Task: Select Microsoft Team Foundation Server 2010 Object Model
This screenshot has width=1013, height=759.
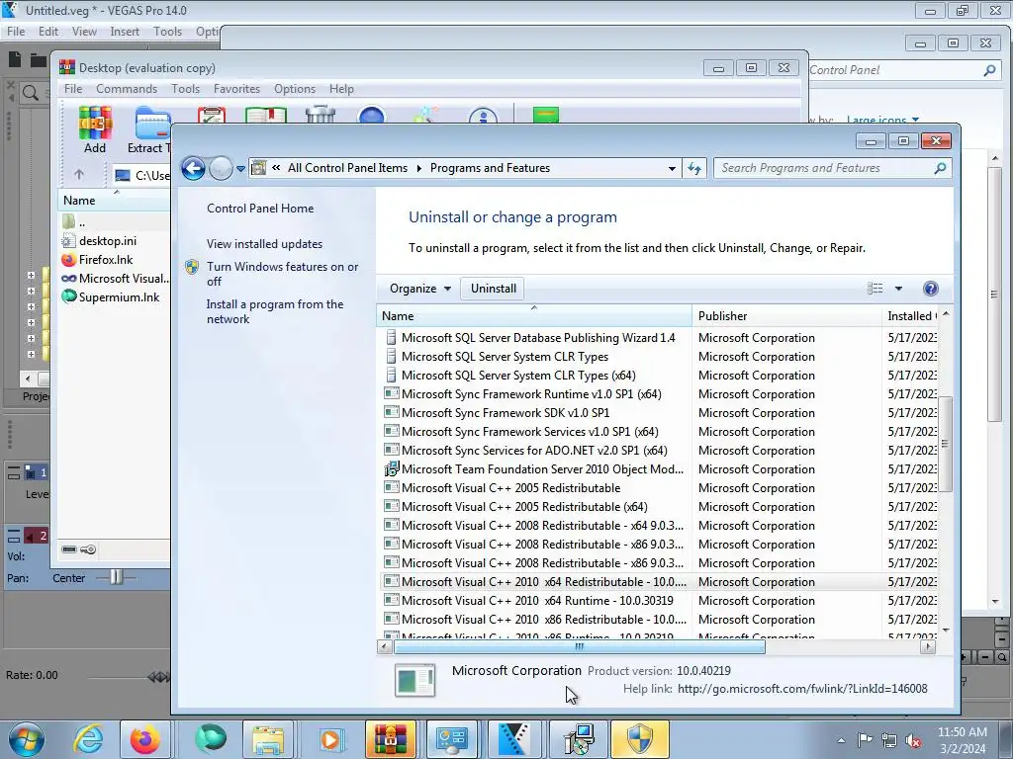Action: pos(659,469)
